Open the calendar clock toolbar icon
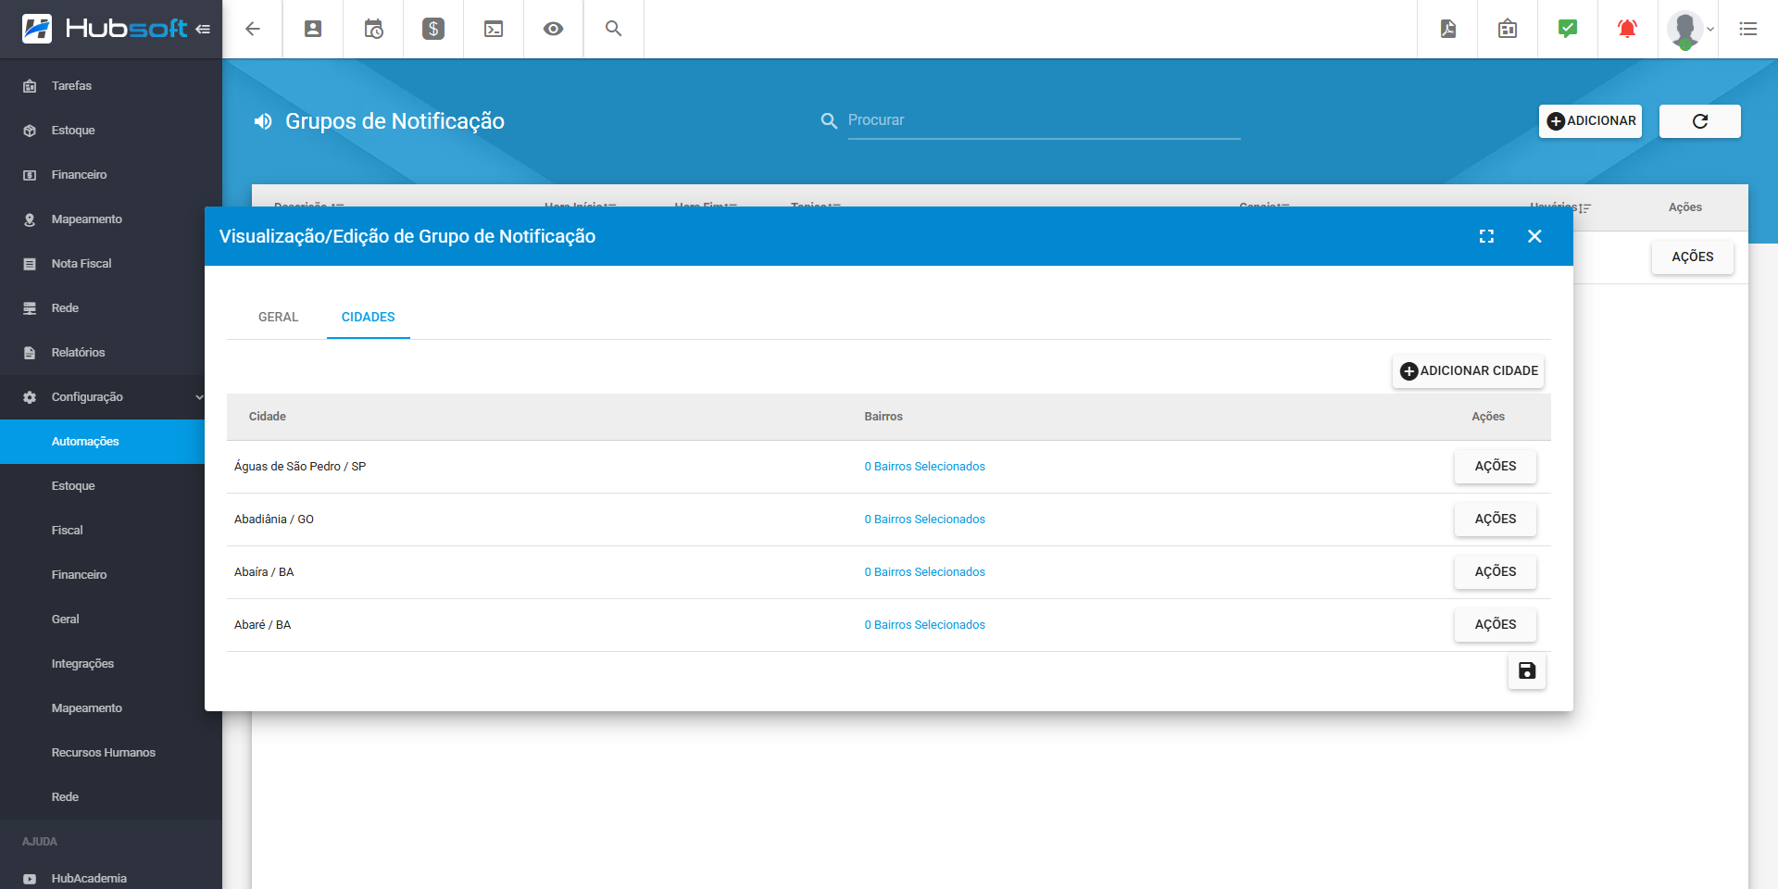The width and height of the screenshot is (1778, 889). [373, 29]
